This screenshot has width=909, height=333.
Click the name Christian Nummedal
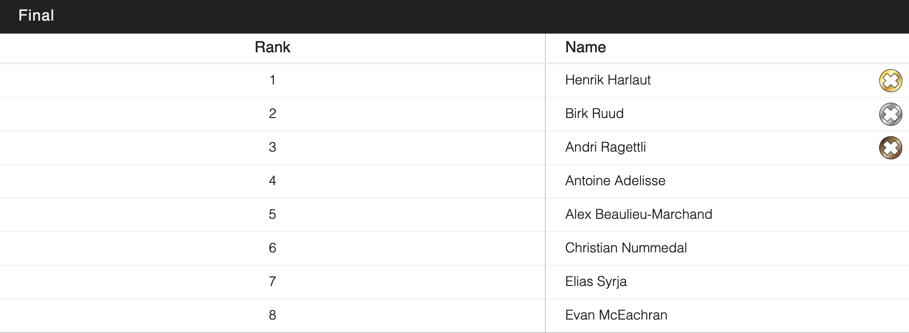[x=626, y=248]
